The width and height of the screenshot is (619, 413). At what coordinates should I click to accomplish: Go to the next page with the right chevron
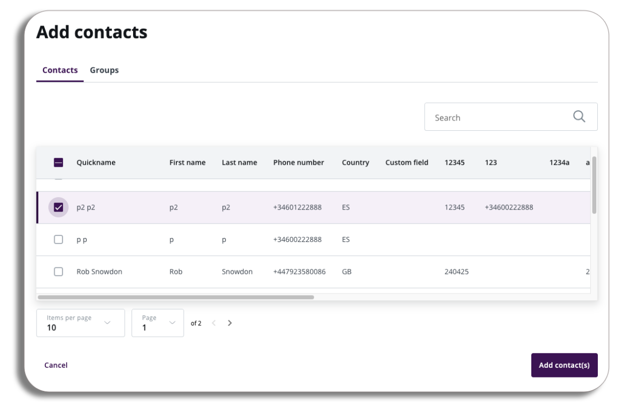230,323
